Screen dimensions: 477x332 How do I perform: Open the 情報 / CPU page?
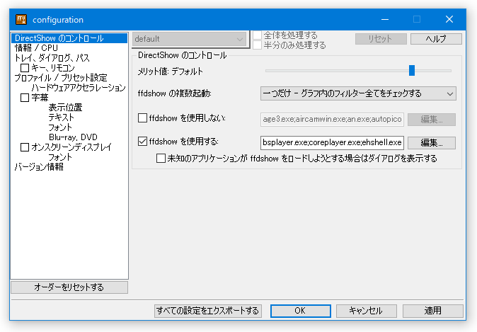coord(36,48)
